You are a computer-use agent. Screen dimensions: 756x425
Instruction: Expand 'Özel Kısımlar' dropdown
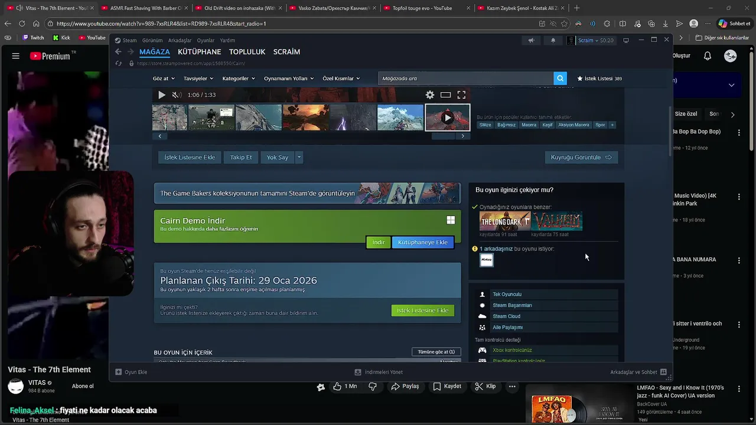(341, 79)
